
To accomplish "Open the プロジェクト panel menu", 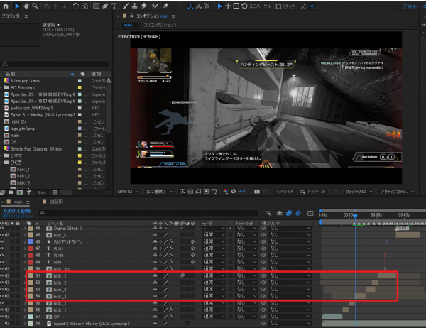I will (26, 16).
